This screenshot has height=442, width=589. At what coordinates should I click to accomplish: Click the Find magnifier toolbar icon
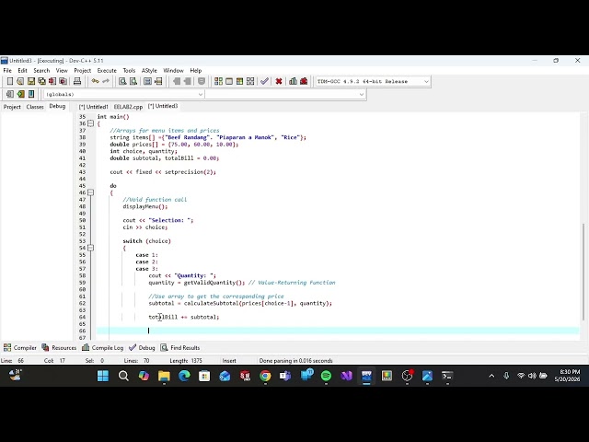point(122,81)
